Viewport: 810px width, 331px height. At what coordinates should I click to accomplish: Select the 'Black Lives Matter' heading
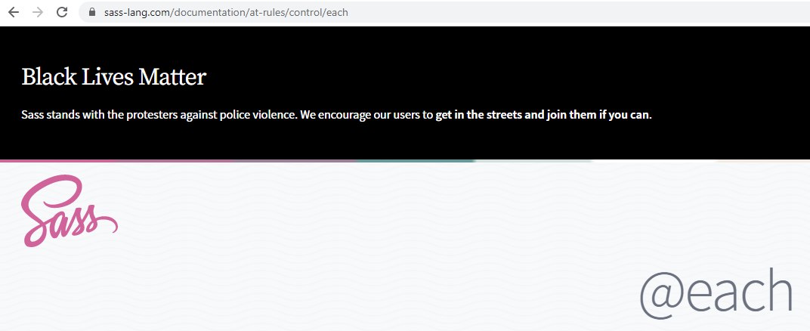pos(113,77)
